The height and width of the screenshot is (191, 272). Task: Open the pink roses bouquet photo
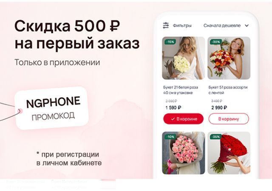tap(184, 153)
